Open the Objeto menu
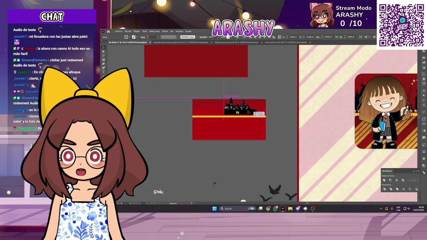Screen dimensions: 427x240 136,31
